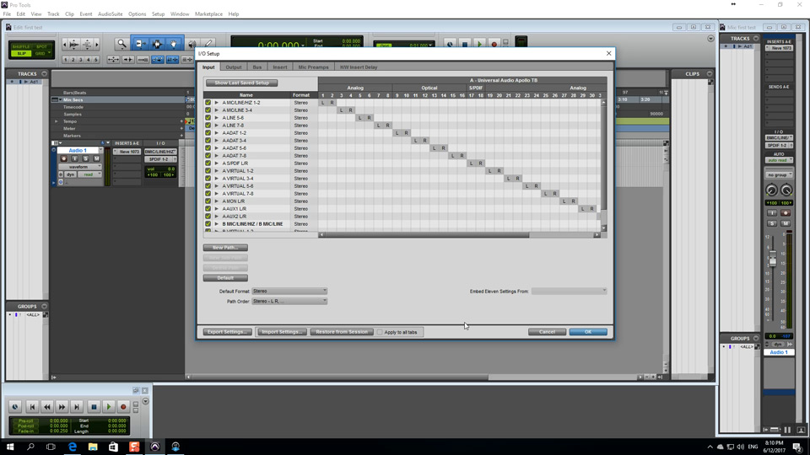The width and height of the screenshot is (810, 455).
Task: Open the Path Order dropdown
Action: (289, 302)
